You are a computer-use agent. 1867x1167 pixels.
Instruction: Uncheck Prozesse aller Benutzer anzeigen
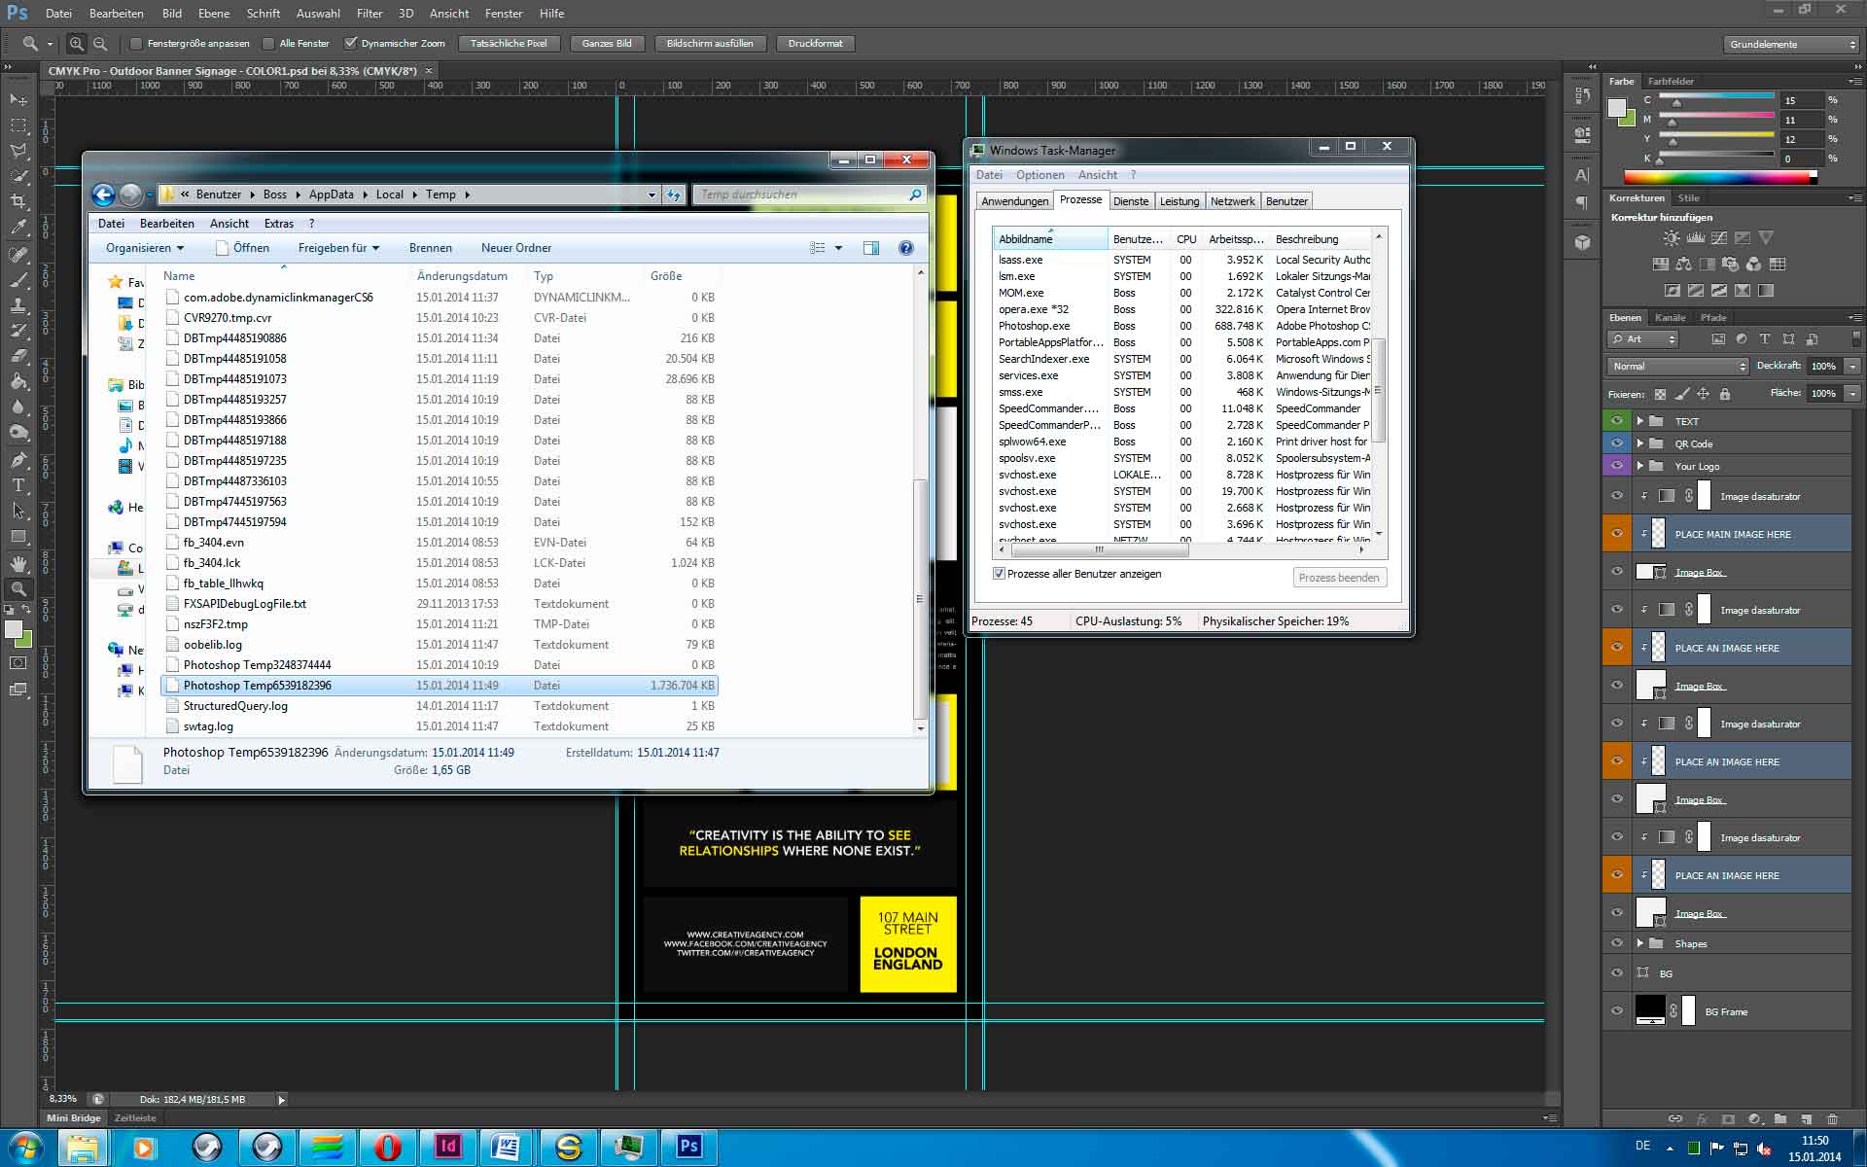[999, 574]
